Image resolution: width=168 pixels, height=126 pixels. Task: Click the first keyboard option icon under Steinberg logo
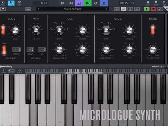4,71
